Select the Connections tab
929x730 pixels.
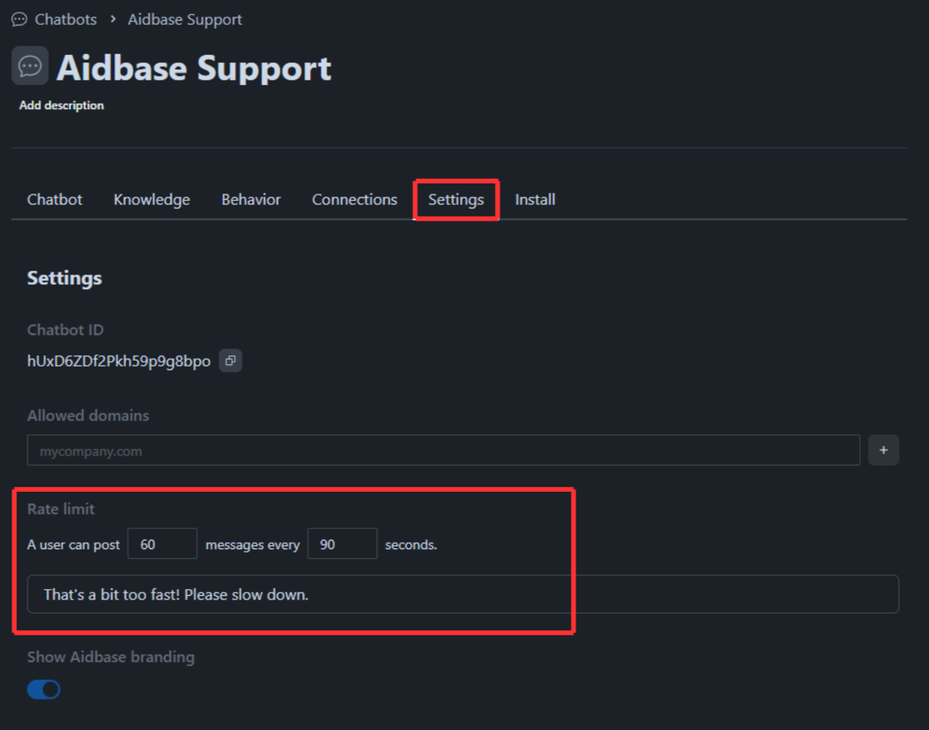(x=354, y=200)
